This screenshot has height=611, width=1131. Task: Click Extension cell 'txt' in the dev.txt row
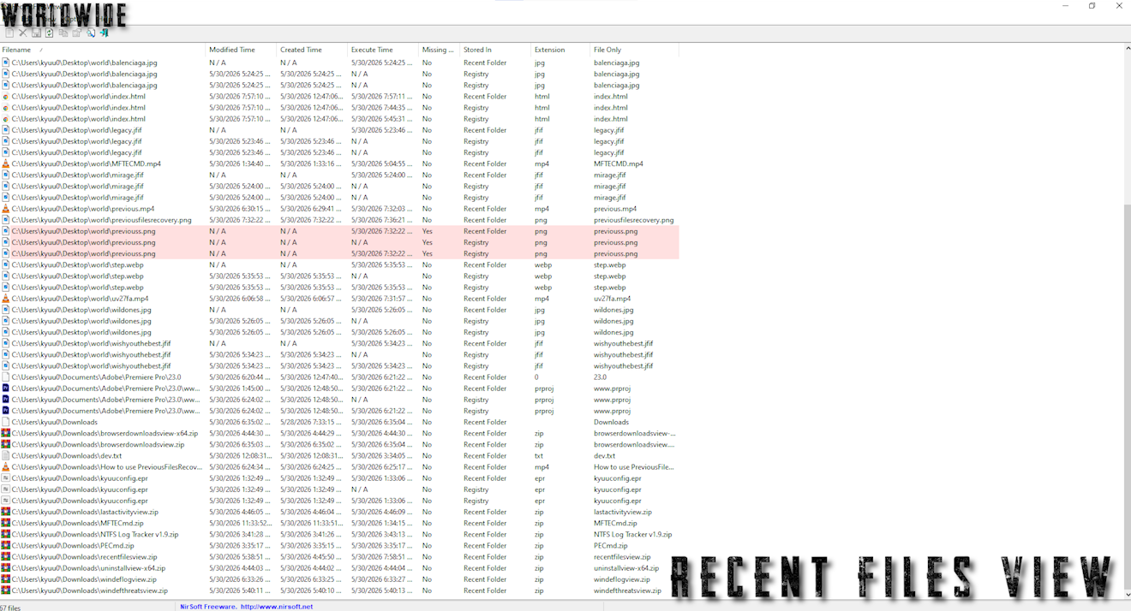coord(539,456)
